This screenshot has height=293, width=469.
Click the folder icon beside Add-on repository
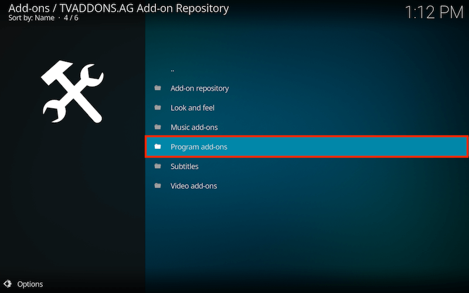(x=158, y=88)
